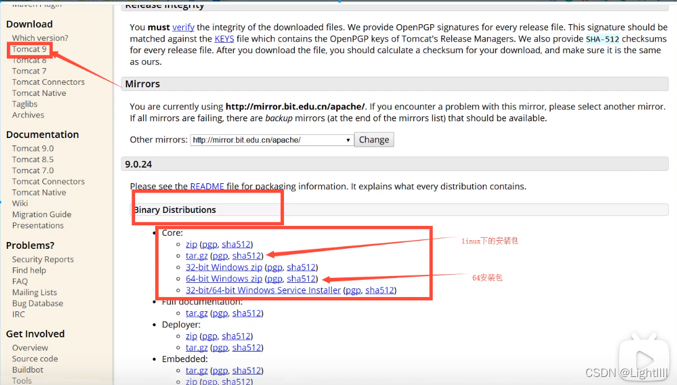The image size is (677, 385).
Task: Open sha512 checksum for Core zip
Action: click(236, 244)
